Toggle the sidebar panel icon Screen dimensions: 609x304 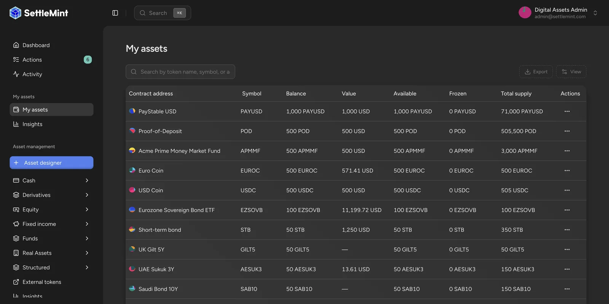115,13
